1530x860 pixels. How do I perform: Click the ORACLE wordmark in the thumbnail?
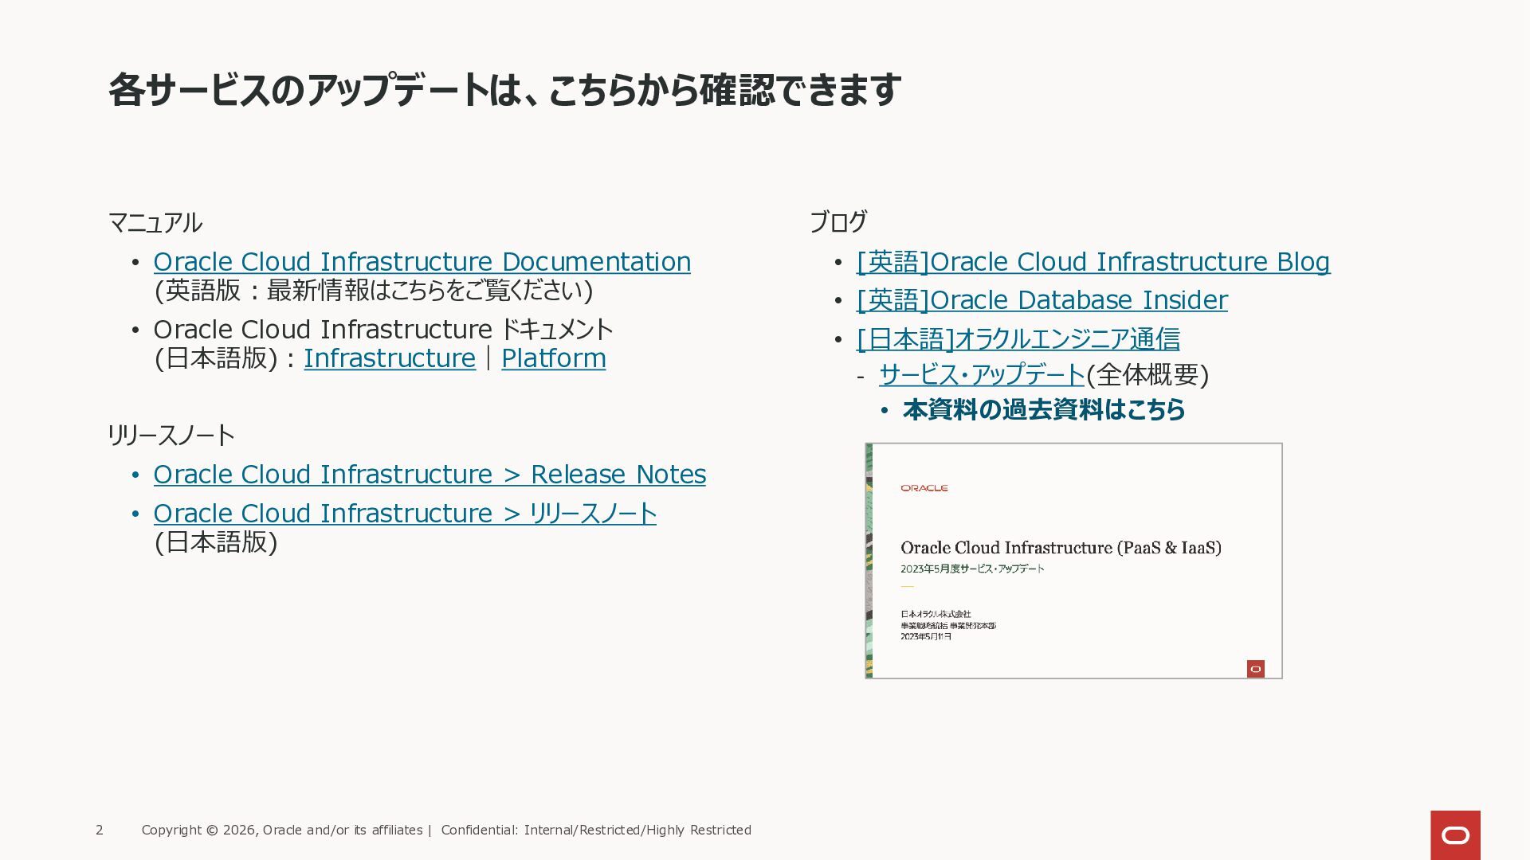coord(924,488)
